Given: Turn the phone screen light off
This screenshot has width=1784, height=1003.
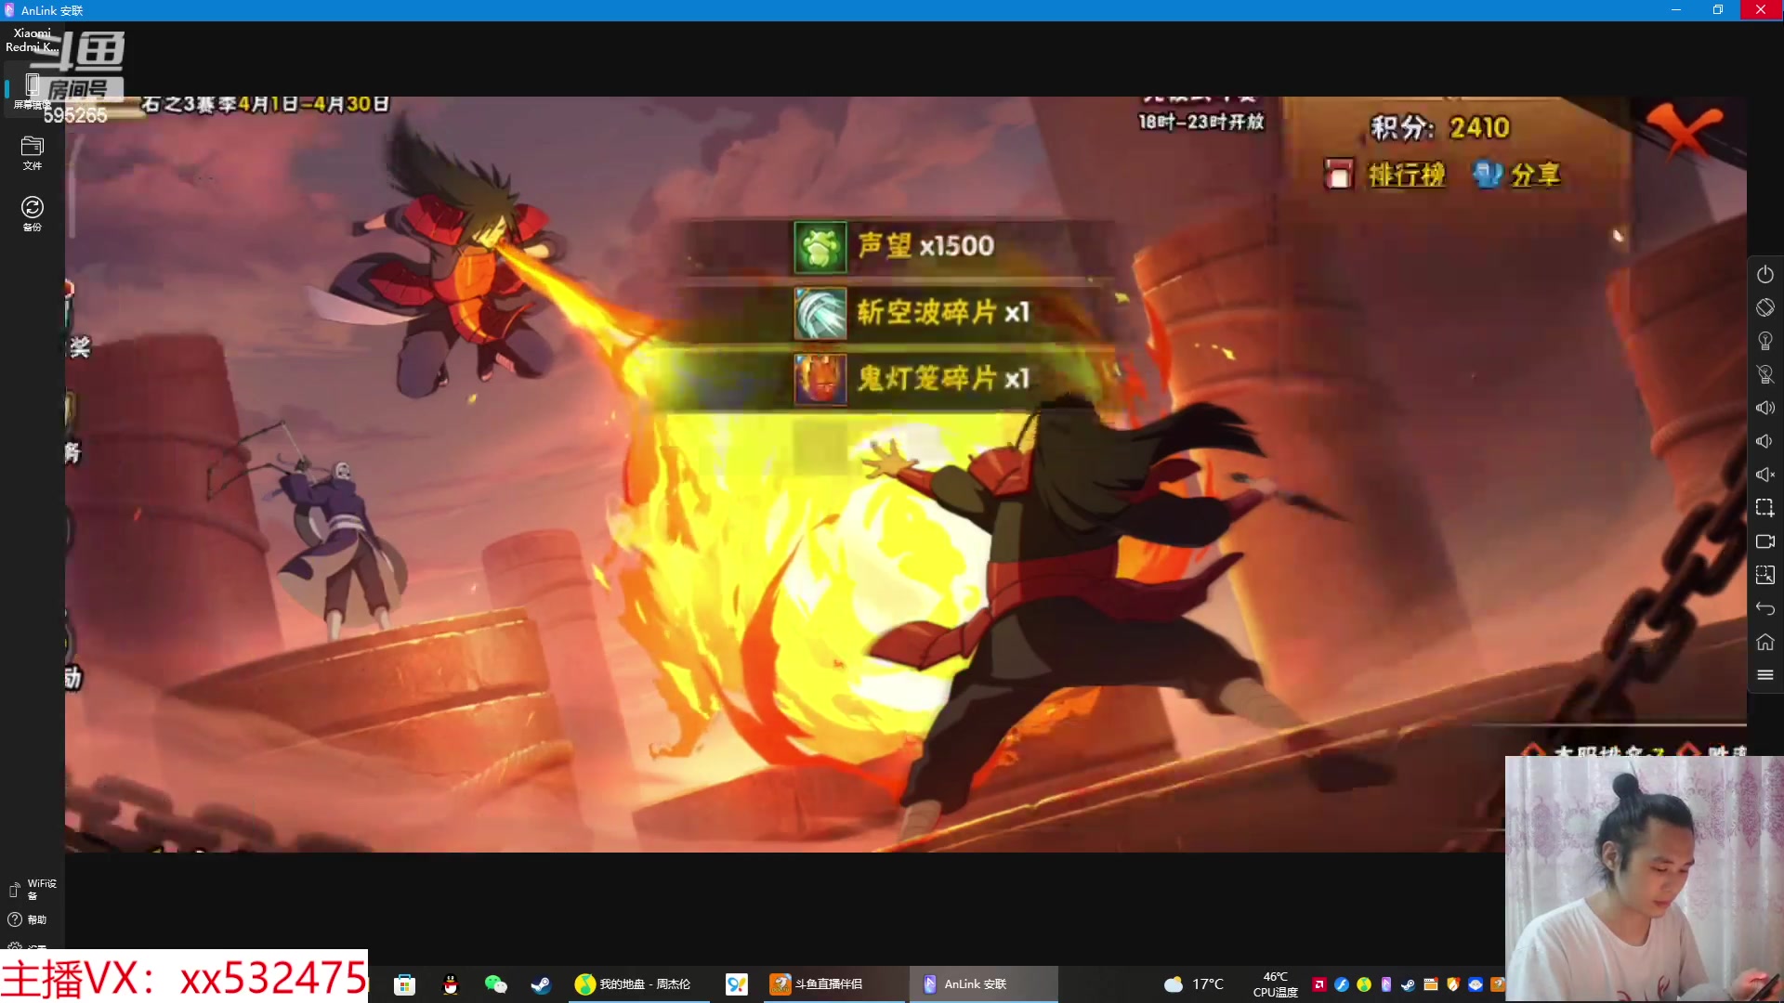Looking at the screenshot, I should tap(1764, 374).
